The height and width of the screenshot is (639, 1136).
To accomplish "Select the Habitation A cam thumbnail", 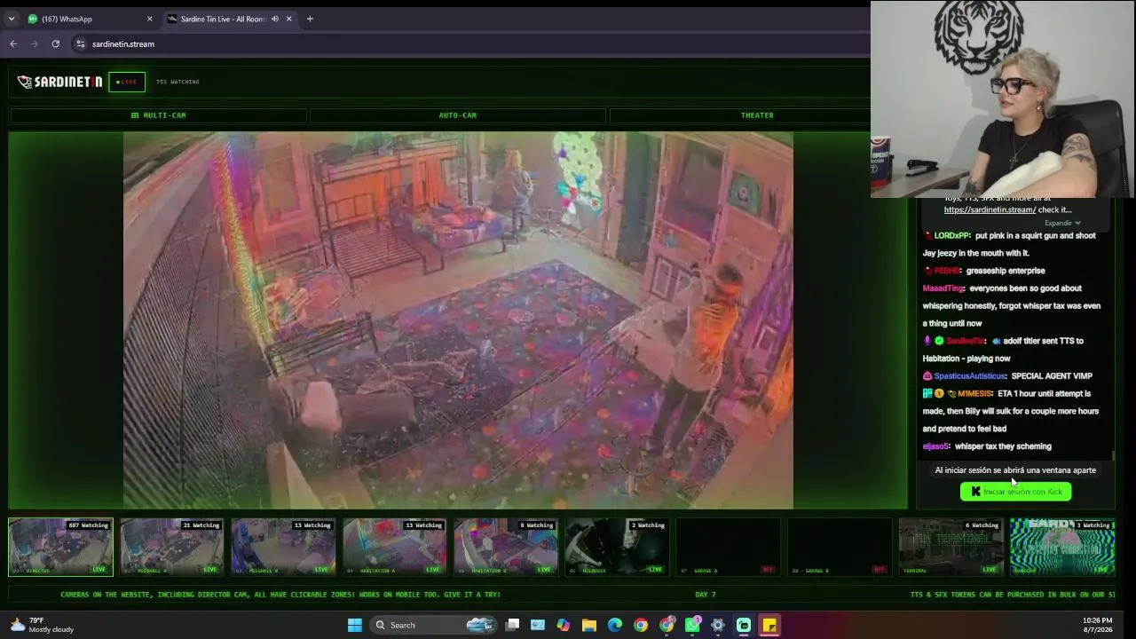I will click(395, 547).
